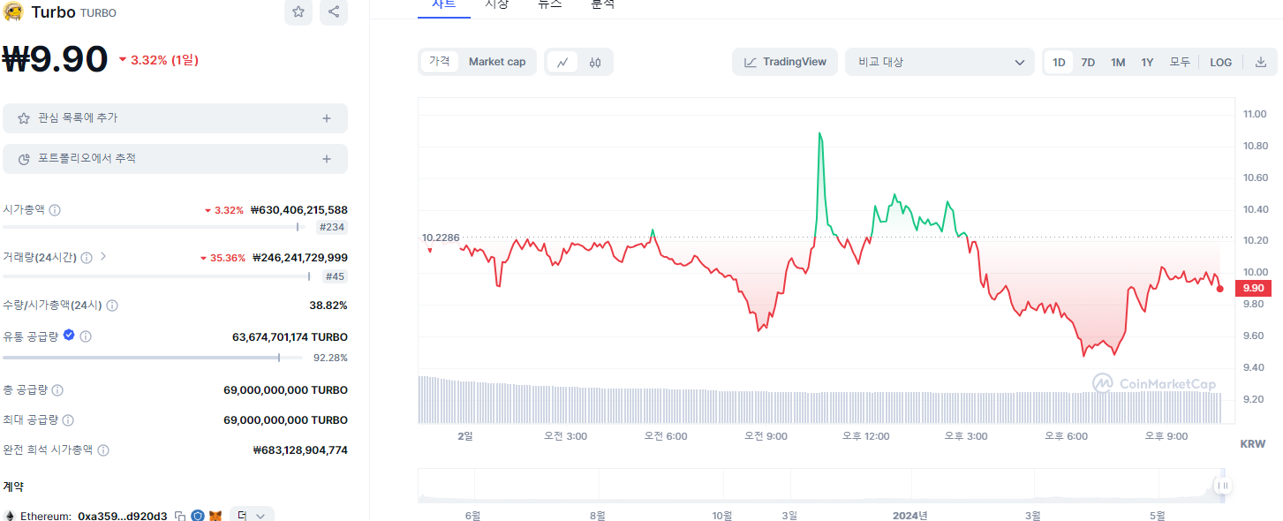Switch to the 뉴스 tab
Viewport: 1283px width, 521px height.
click(x=550, y=4)
